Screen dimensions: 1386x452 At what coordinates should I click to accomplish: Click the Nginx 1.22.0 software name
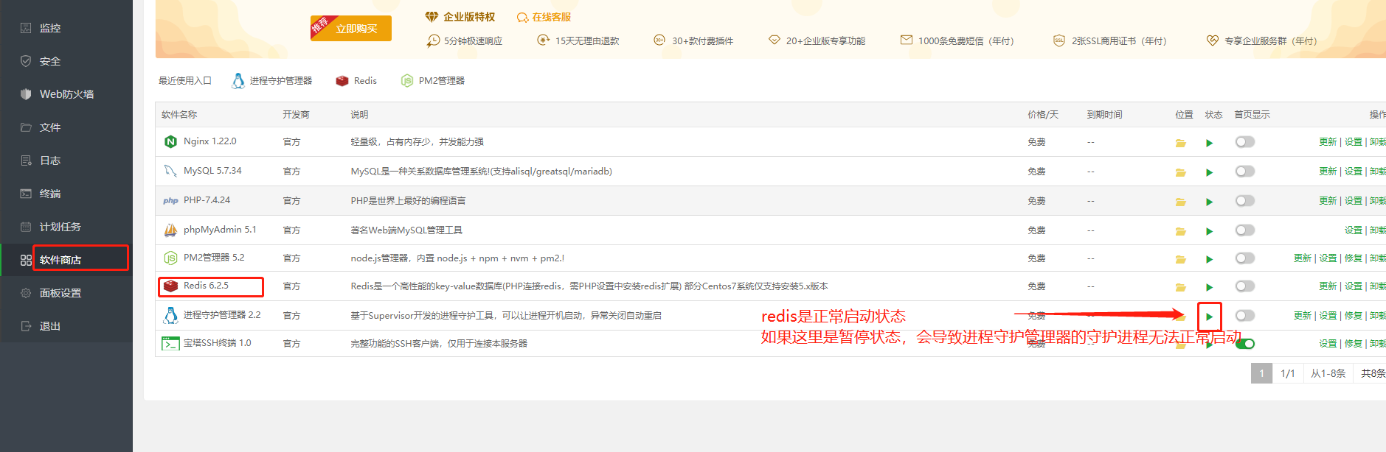click(210, 141)
